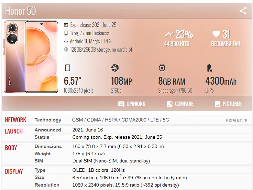Click 'Snapdragon 778G 5G' chipset text

click(175, 91)
